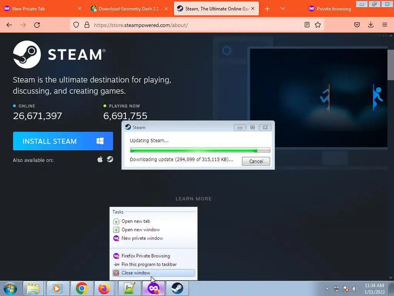This screenshot has height=296, width=394.
Task: Open the Firefox downloads arrow icon
Action: pyautogui.click(x=371, y=25)
